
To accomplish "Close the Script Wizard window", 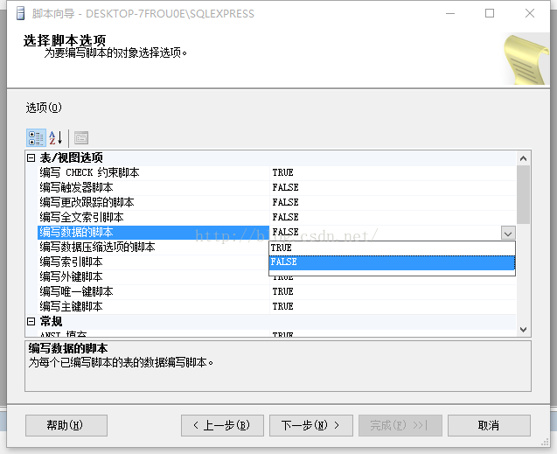I will click(x=530, y=13).
